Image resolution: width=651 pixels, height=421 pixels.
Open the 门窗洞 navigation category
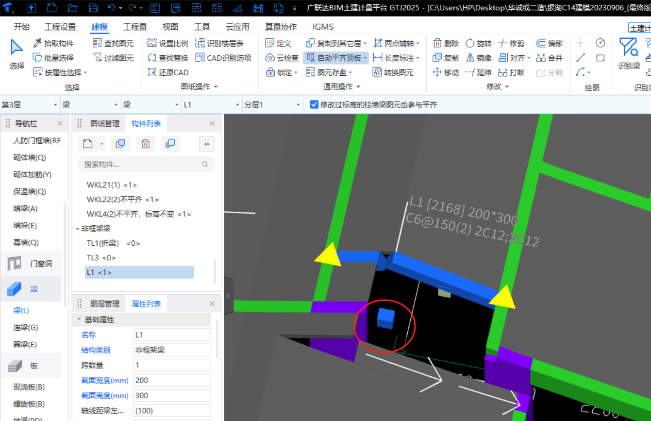pos(31,264)
